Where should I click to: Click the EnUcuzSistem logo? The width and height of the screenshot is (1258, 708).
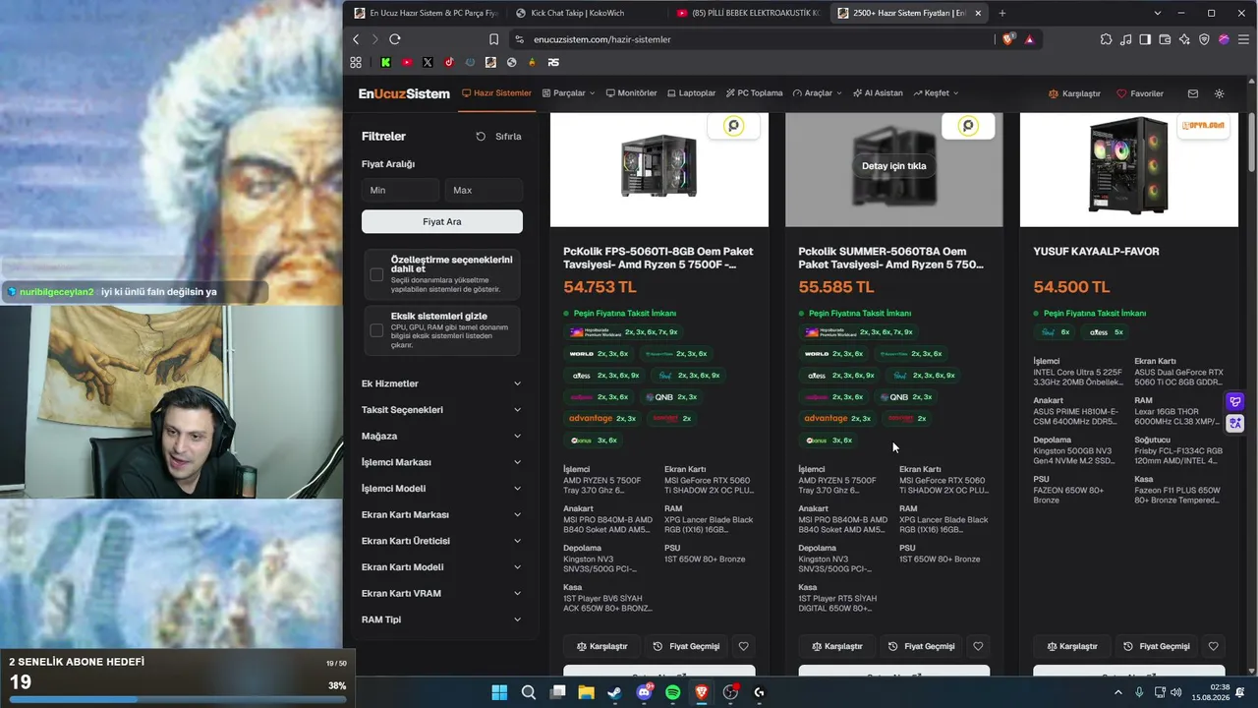point(404,93)
